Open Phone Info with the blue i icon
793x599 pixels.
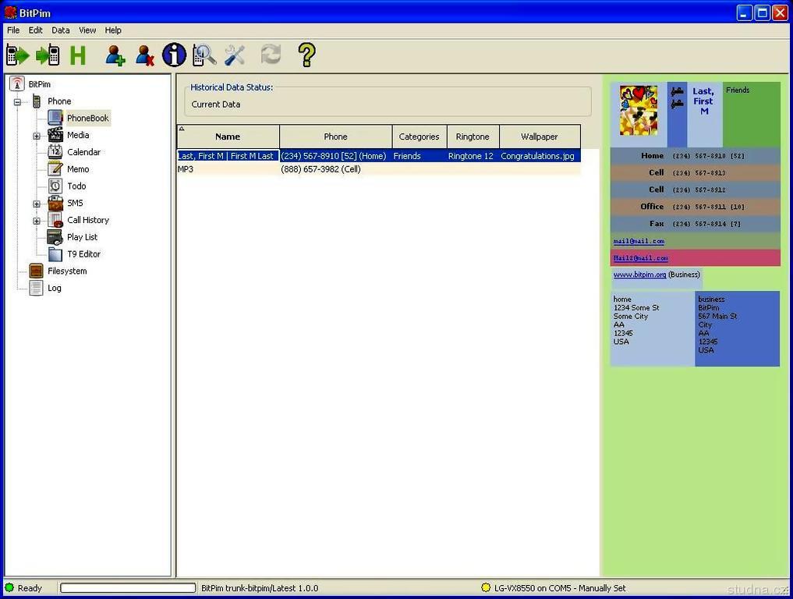(x=174, y=55)
